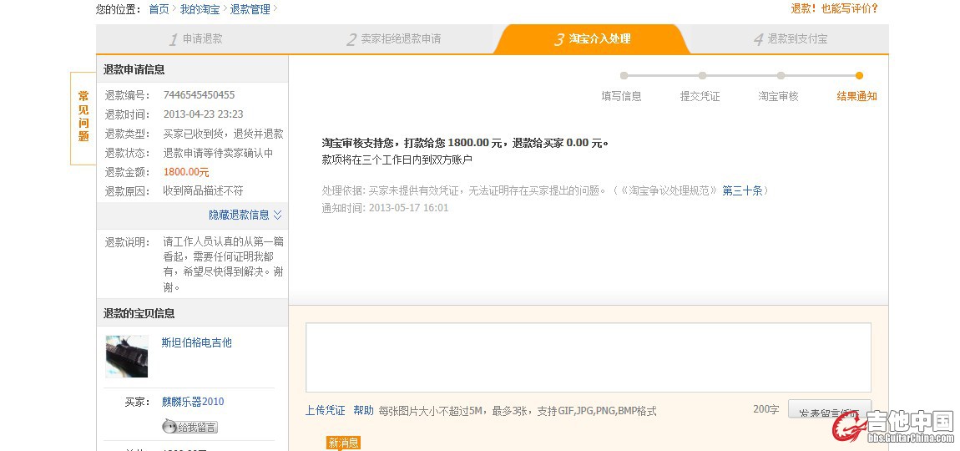Image resolution: width=960 pixels, height=451 pixels.
Task: Open the 斯坦伯格电吉他 item link
Action: pos(196,342)
